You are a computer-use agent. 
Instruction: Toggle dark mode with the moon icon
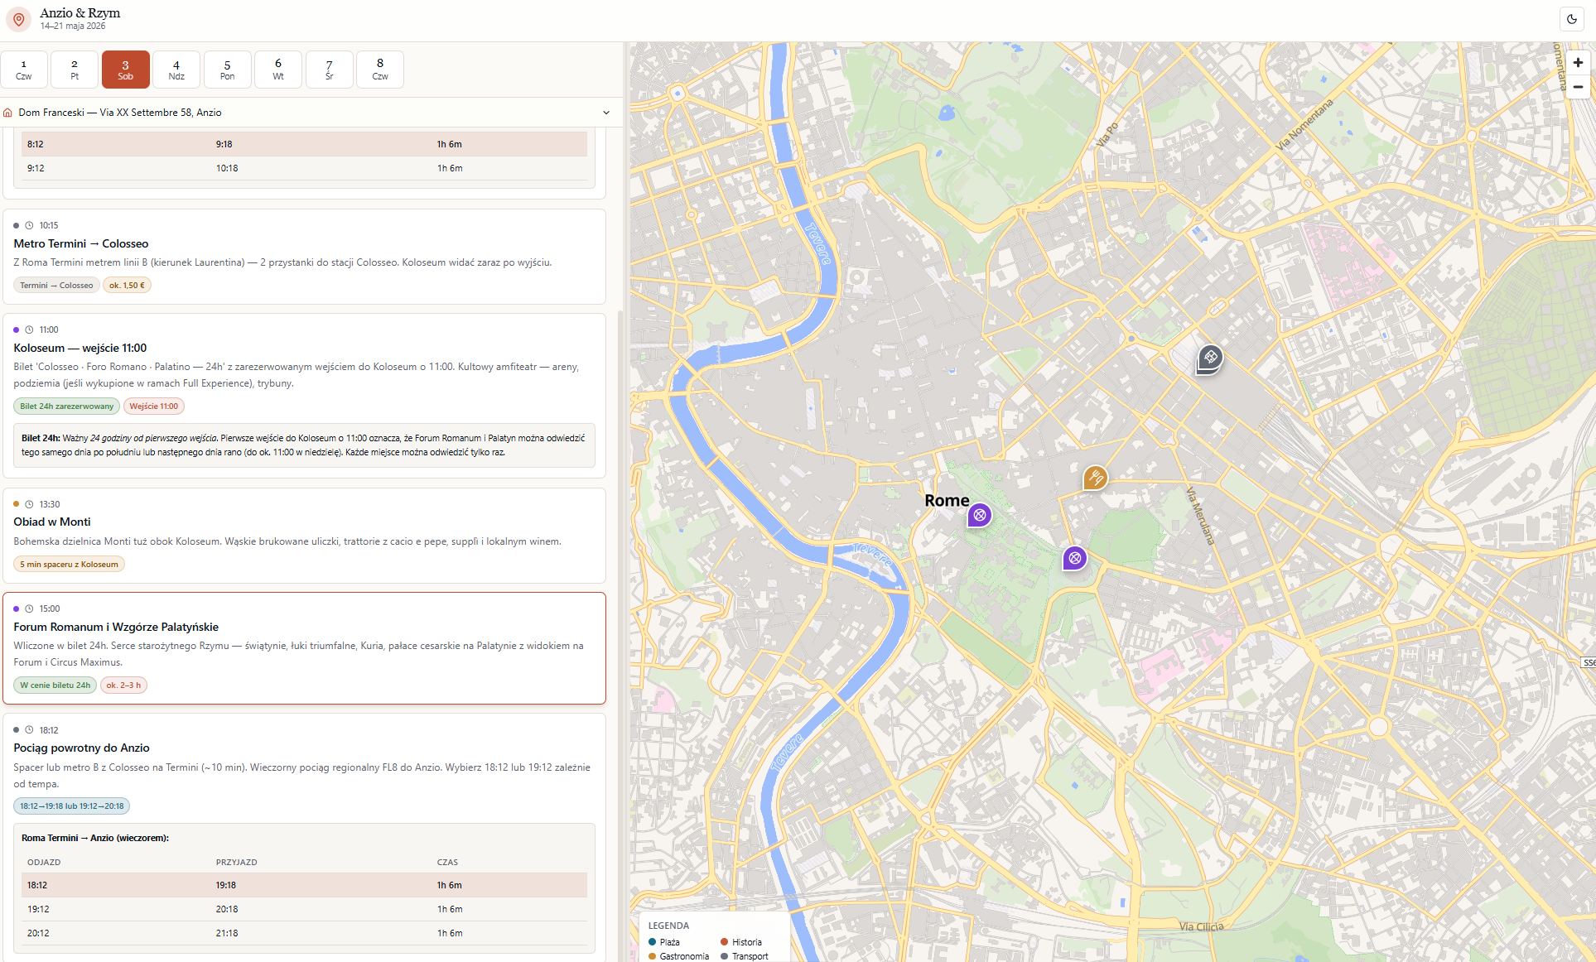tap(1571, 19)
